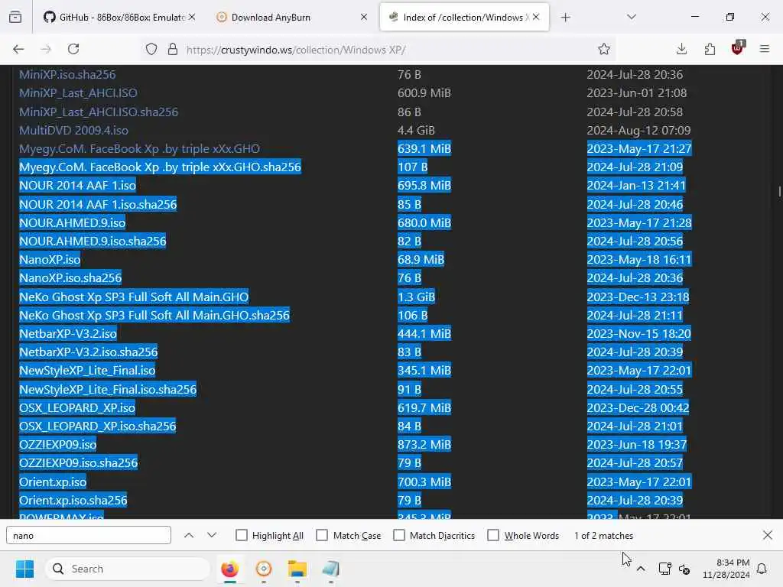The width and height of the screenshot is (783, 587).
Task: Open the Downloads panel
Action: pos(681,49)
